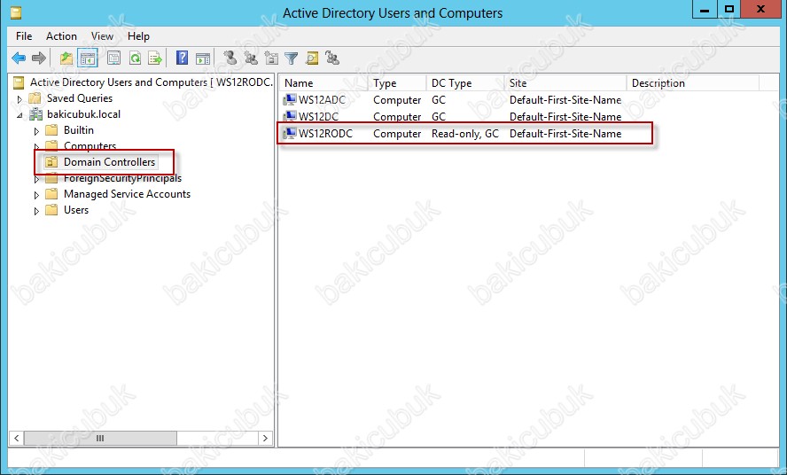
Task: Click the tree pane horizontal scrollbar thumb
Action: pos(100,439)
